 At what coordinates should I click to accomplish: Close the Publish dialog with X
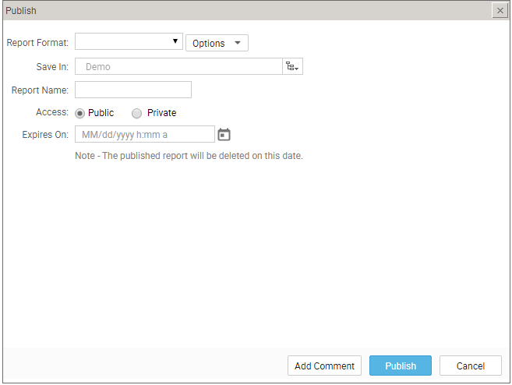pyautogui.click(x=500, y=10)
